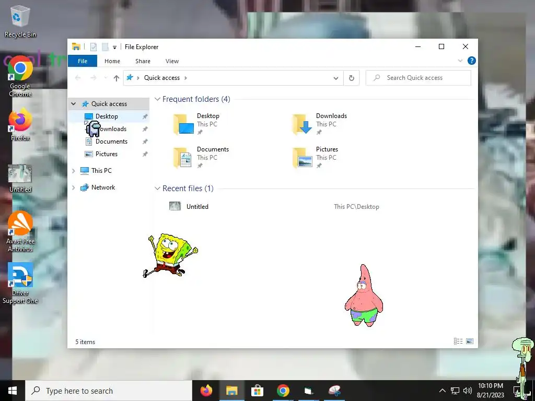Select the Documents frequent folder
Viewport: 535px width, 401px height.
pyautogui.click(x=201, y=157)
